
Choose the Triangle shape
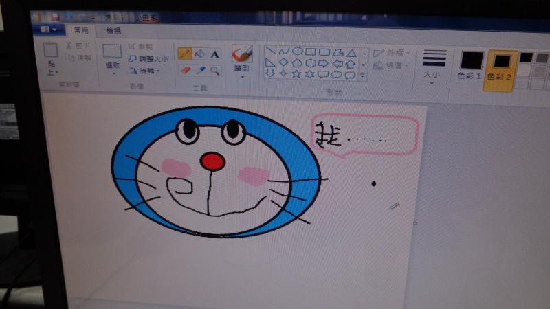pos(351,54)
